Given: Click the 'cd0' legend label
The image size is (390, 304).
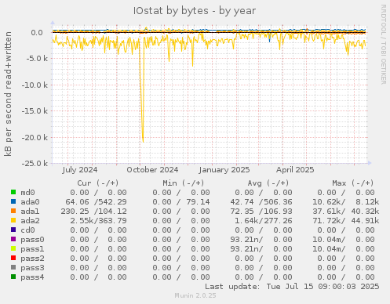Looking at the screenshot, I should point(27,230).
